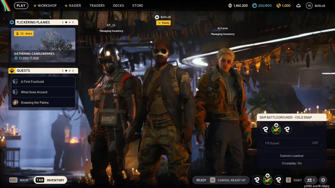Open the Bo5LoD profile name in top bar

click(320, 6)
